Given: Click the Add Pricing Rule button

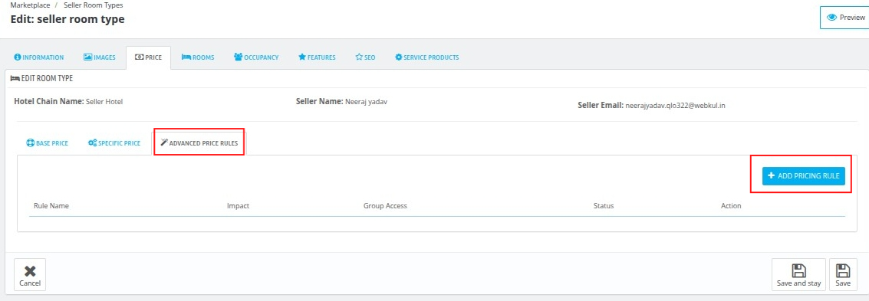Looking at the screenshot, I should 804,176.
